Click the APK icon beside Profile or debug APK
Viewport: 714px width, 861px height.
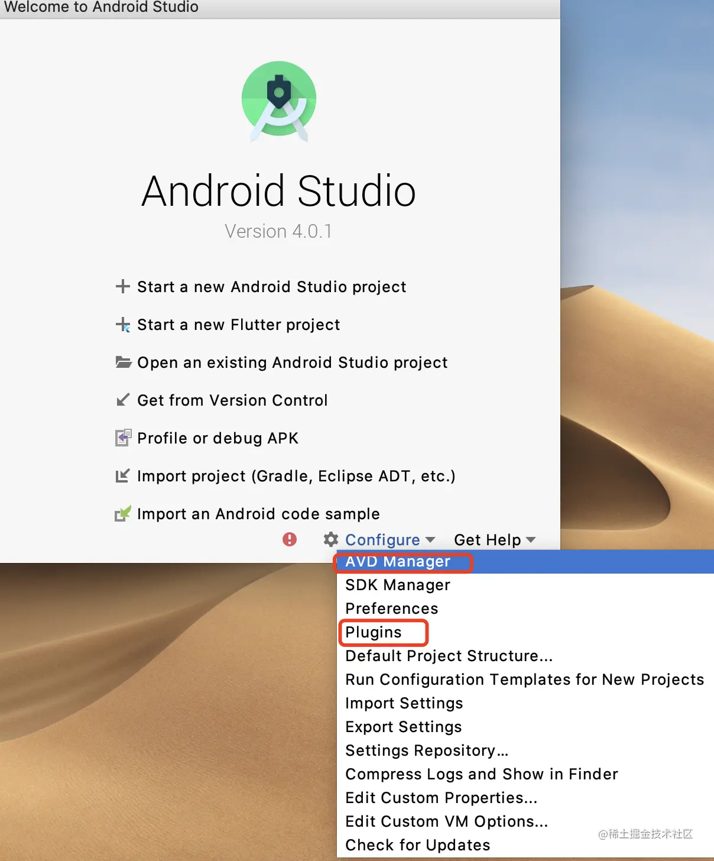tap(122, 438)
